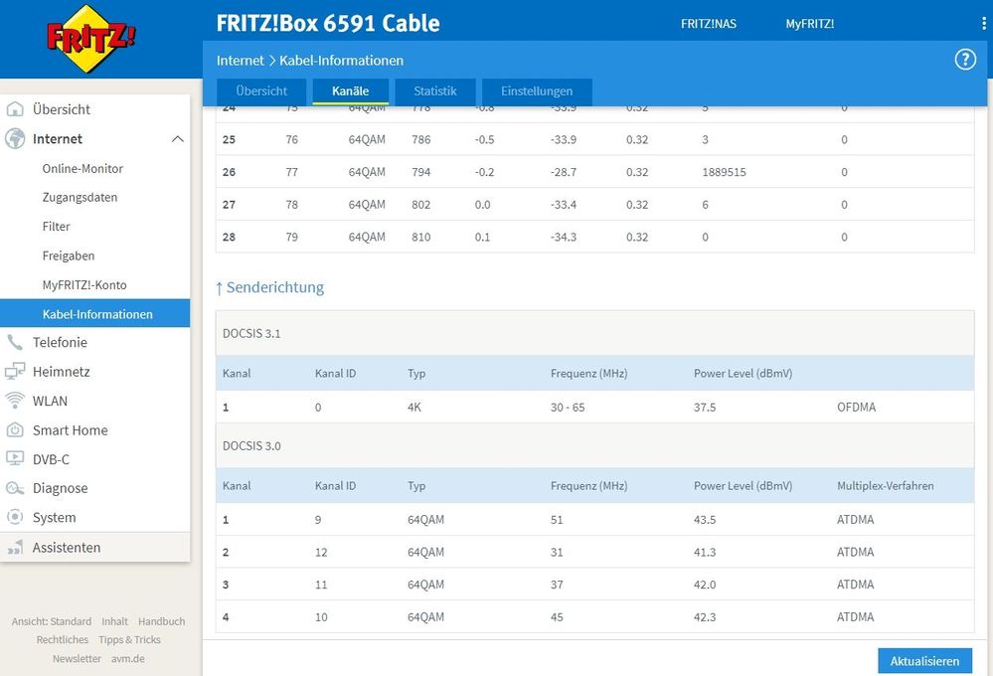Viewport: 993px width, 676px height.
Task: Open the Handbuch footer link
Action: [x=161, y=621]
